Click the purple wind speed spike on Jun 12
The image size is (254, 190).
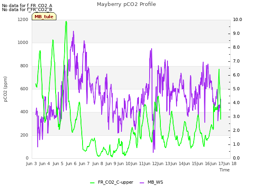[152, 49]
